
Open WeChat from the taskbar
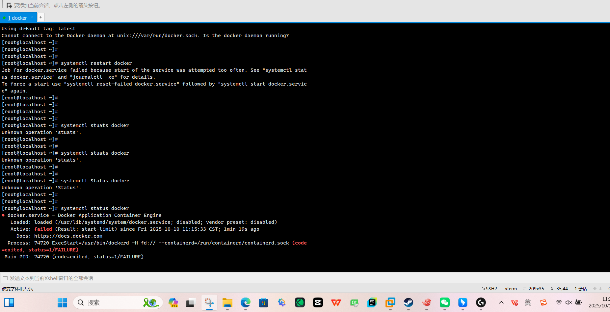click(445, 302)
